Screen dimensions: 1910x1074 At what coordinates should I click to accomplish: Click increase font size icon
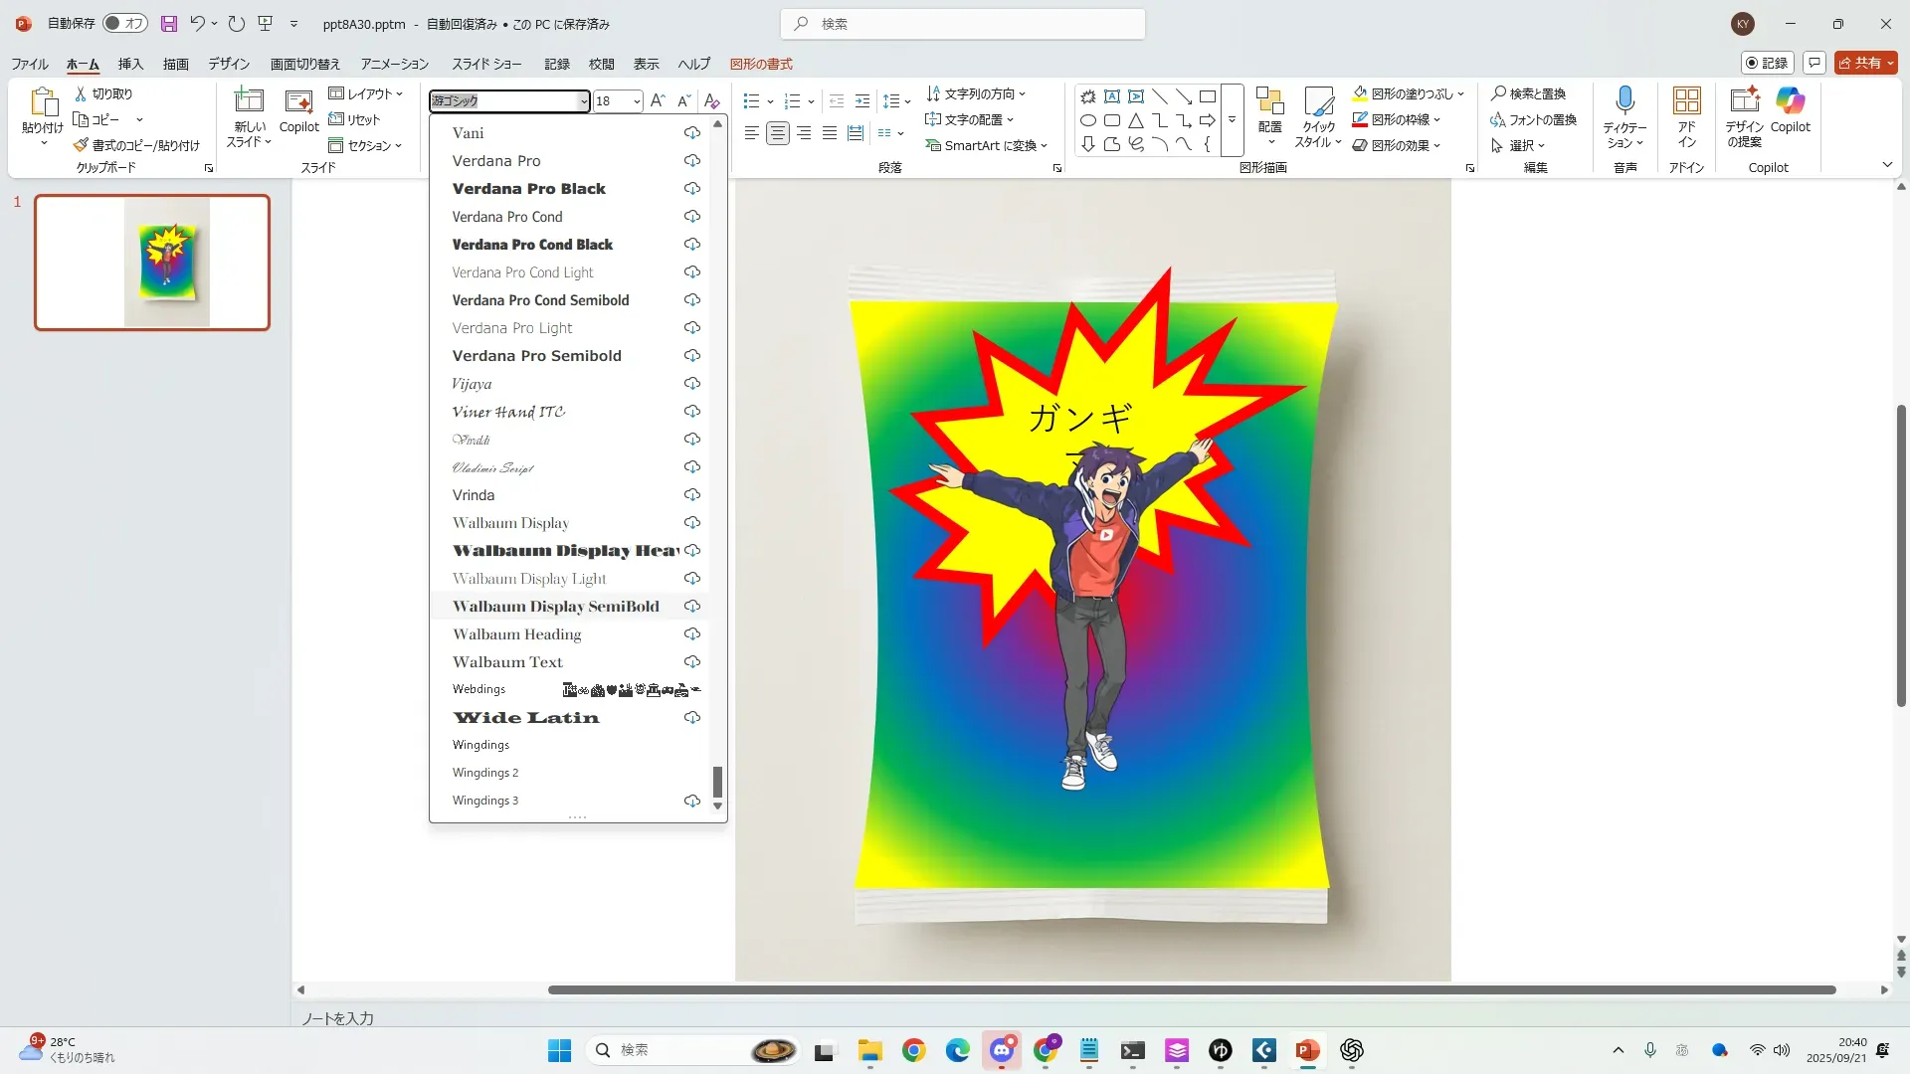(657, 101)
